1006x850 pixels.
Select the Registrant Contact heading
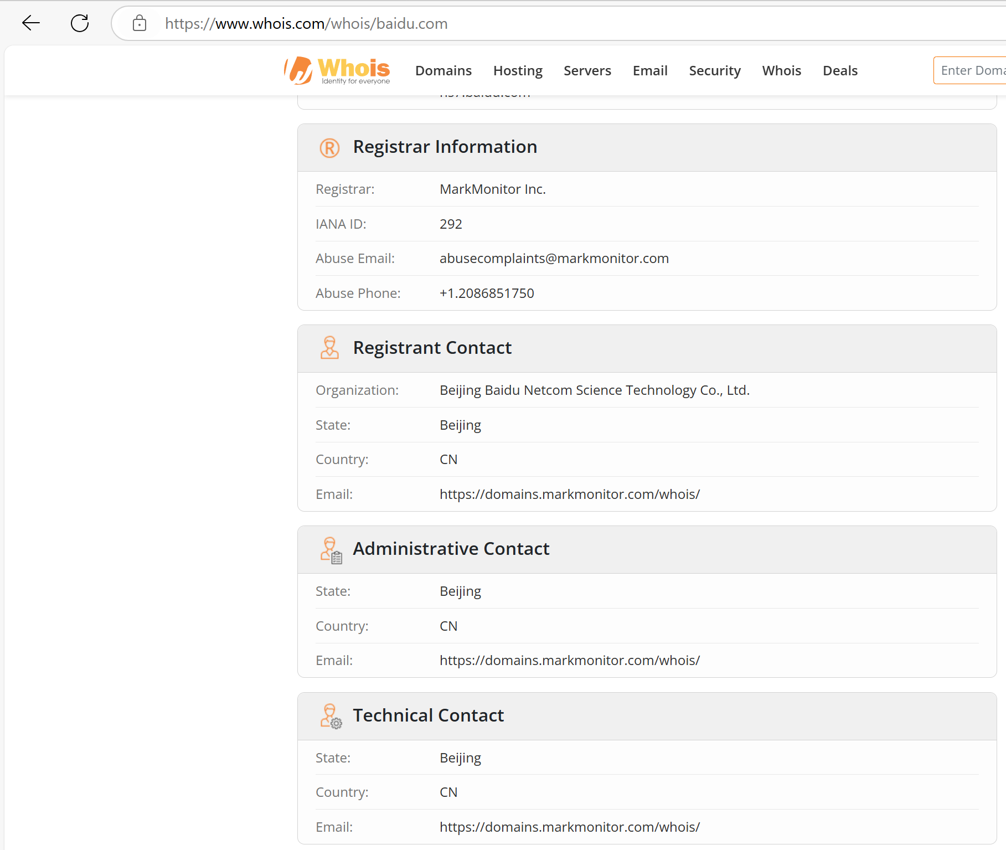(x=432, y=348)
